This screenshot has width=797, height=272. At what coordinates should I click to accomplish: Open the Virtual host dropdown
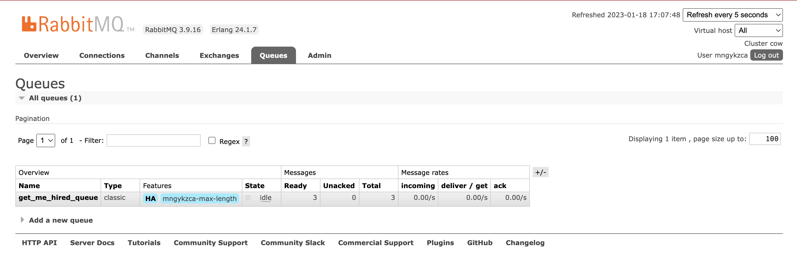point(758,30)
